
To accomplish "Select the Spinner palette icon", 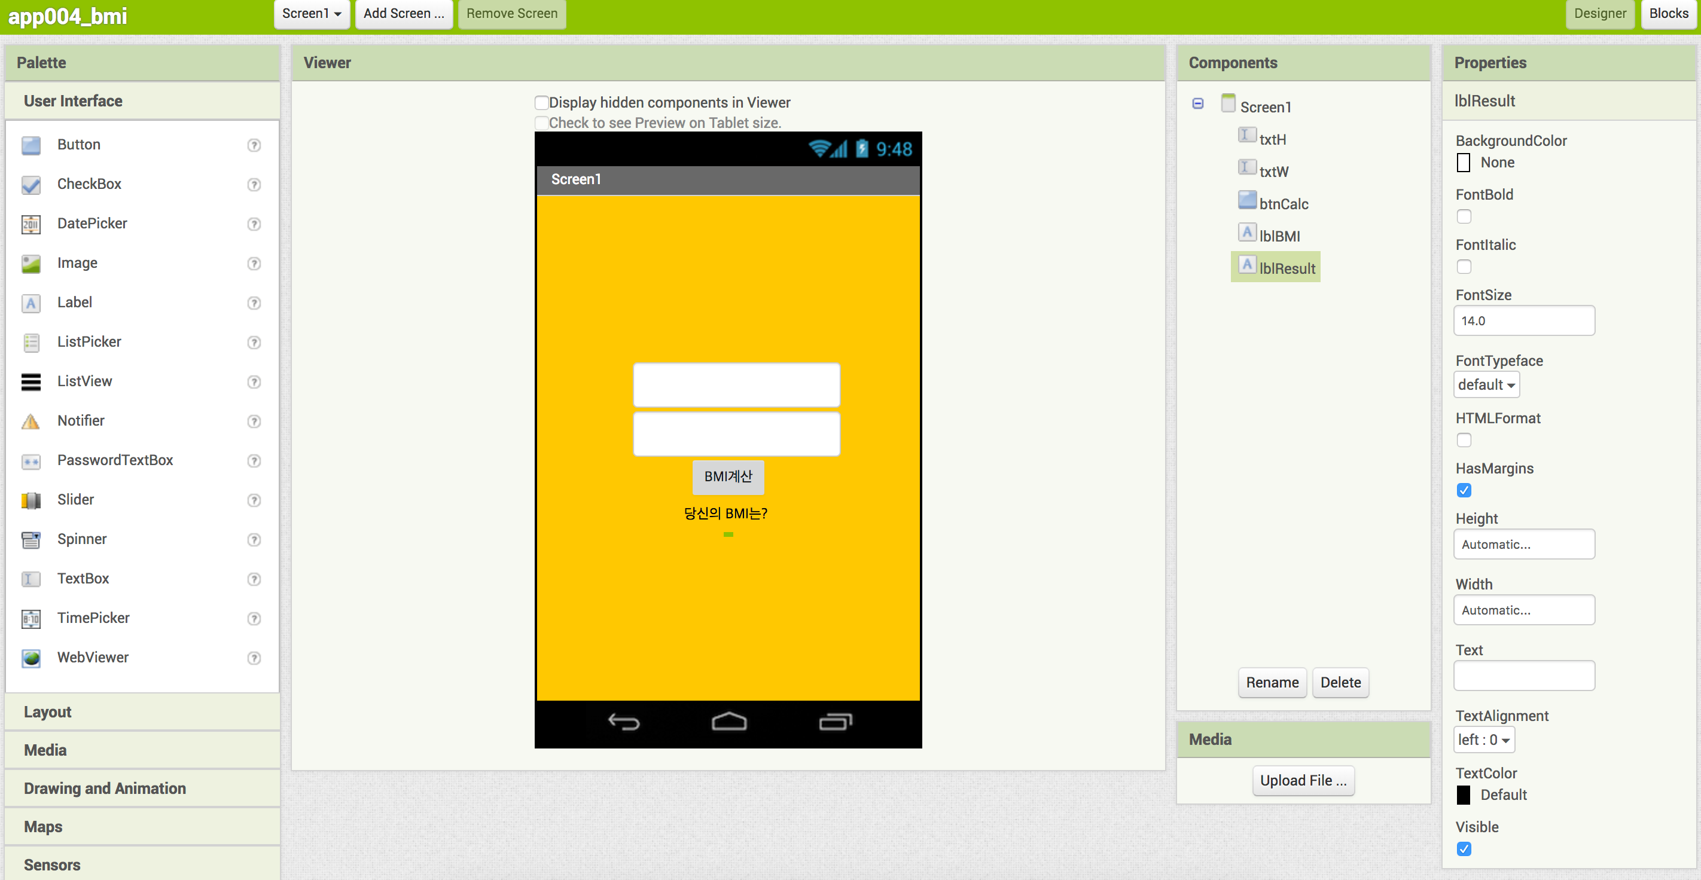I will pos(31,540).
